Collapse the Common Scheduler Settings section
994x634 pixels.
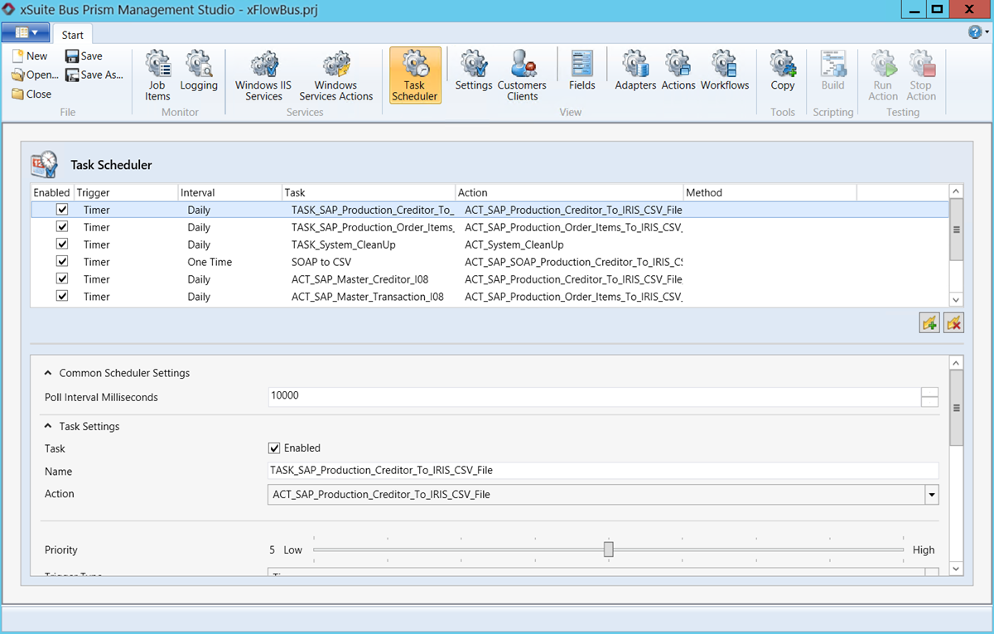click(x=47, y=373)
